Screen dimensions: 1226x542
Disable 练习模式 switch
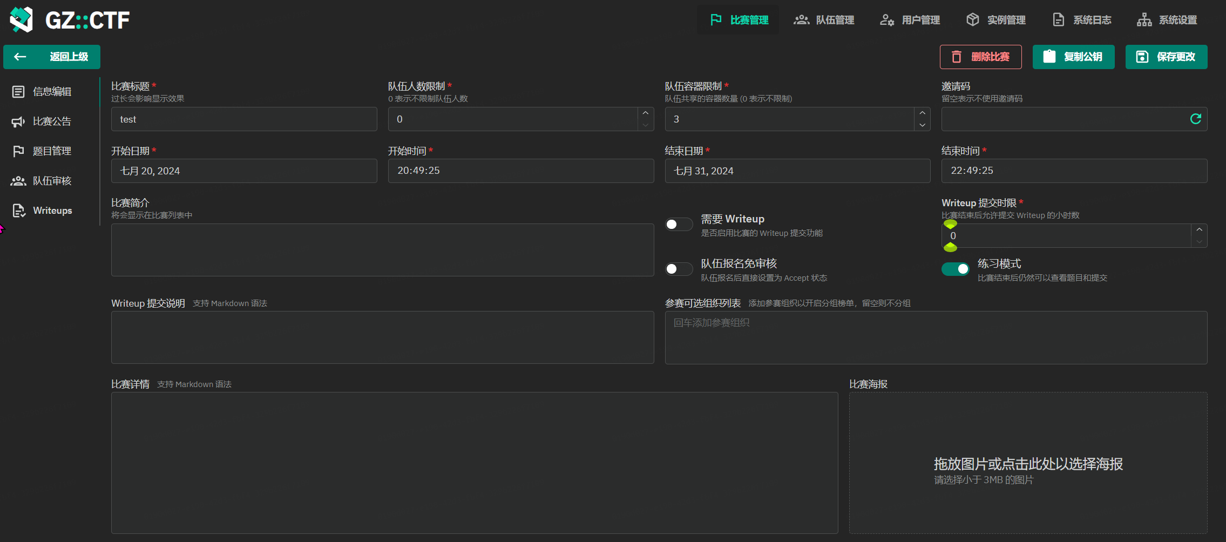(x=955, y=269)
